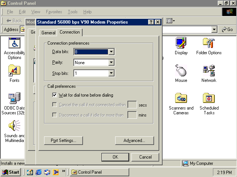Click the system clock showing 2:19 PM

click(224, 172)
